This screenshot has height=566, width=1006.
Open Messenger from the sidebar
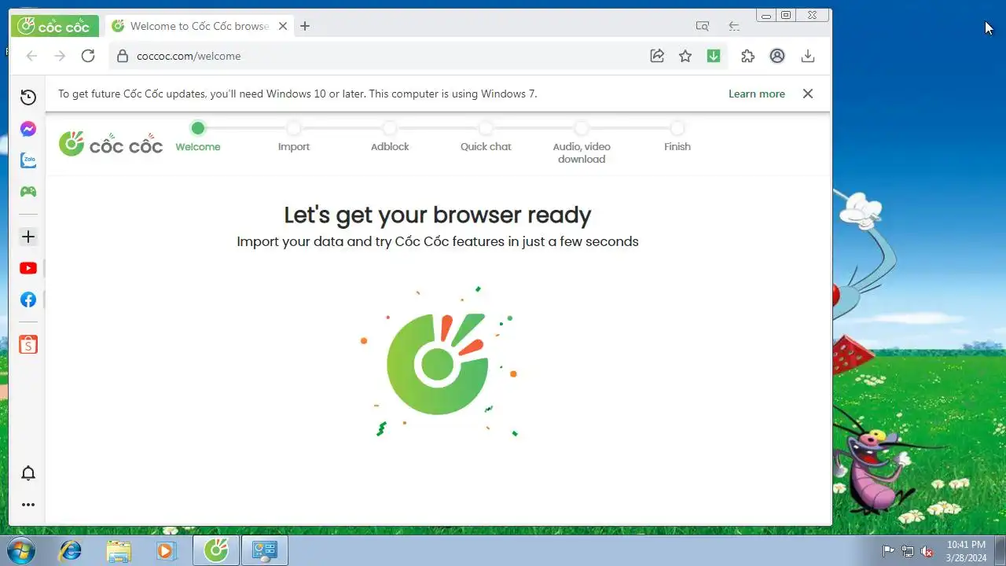pos(28,129)
